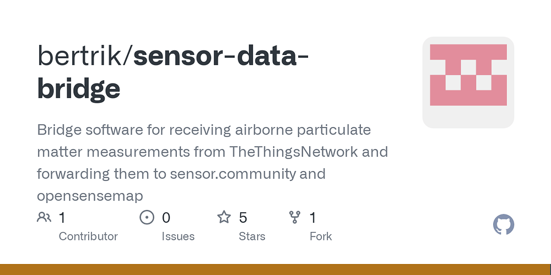Select the Fork label
Screen dimensions: 551x275
[x=321, y=237]
